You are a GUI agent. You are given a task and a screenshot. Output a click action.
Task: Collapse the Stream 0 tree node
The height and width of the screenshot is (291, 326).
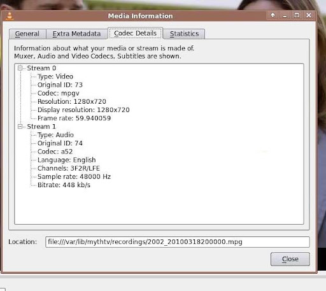[x=20, y=68]
